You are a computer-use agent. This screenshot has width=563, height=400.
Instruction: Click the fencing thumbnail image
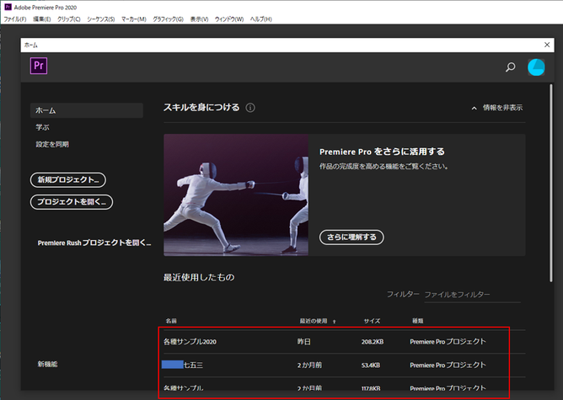point(236,195)
